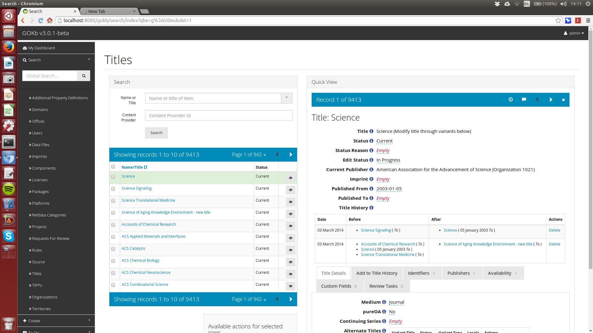This screenshot has width=593, height=333.
Task: Click the close X icon in Quick View panel
Action: [563, 100]
